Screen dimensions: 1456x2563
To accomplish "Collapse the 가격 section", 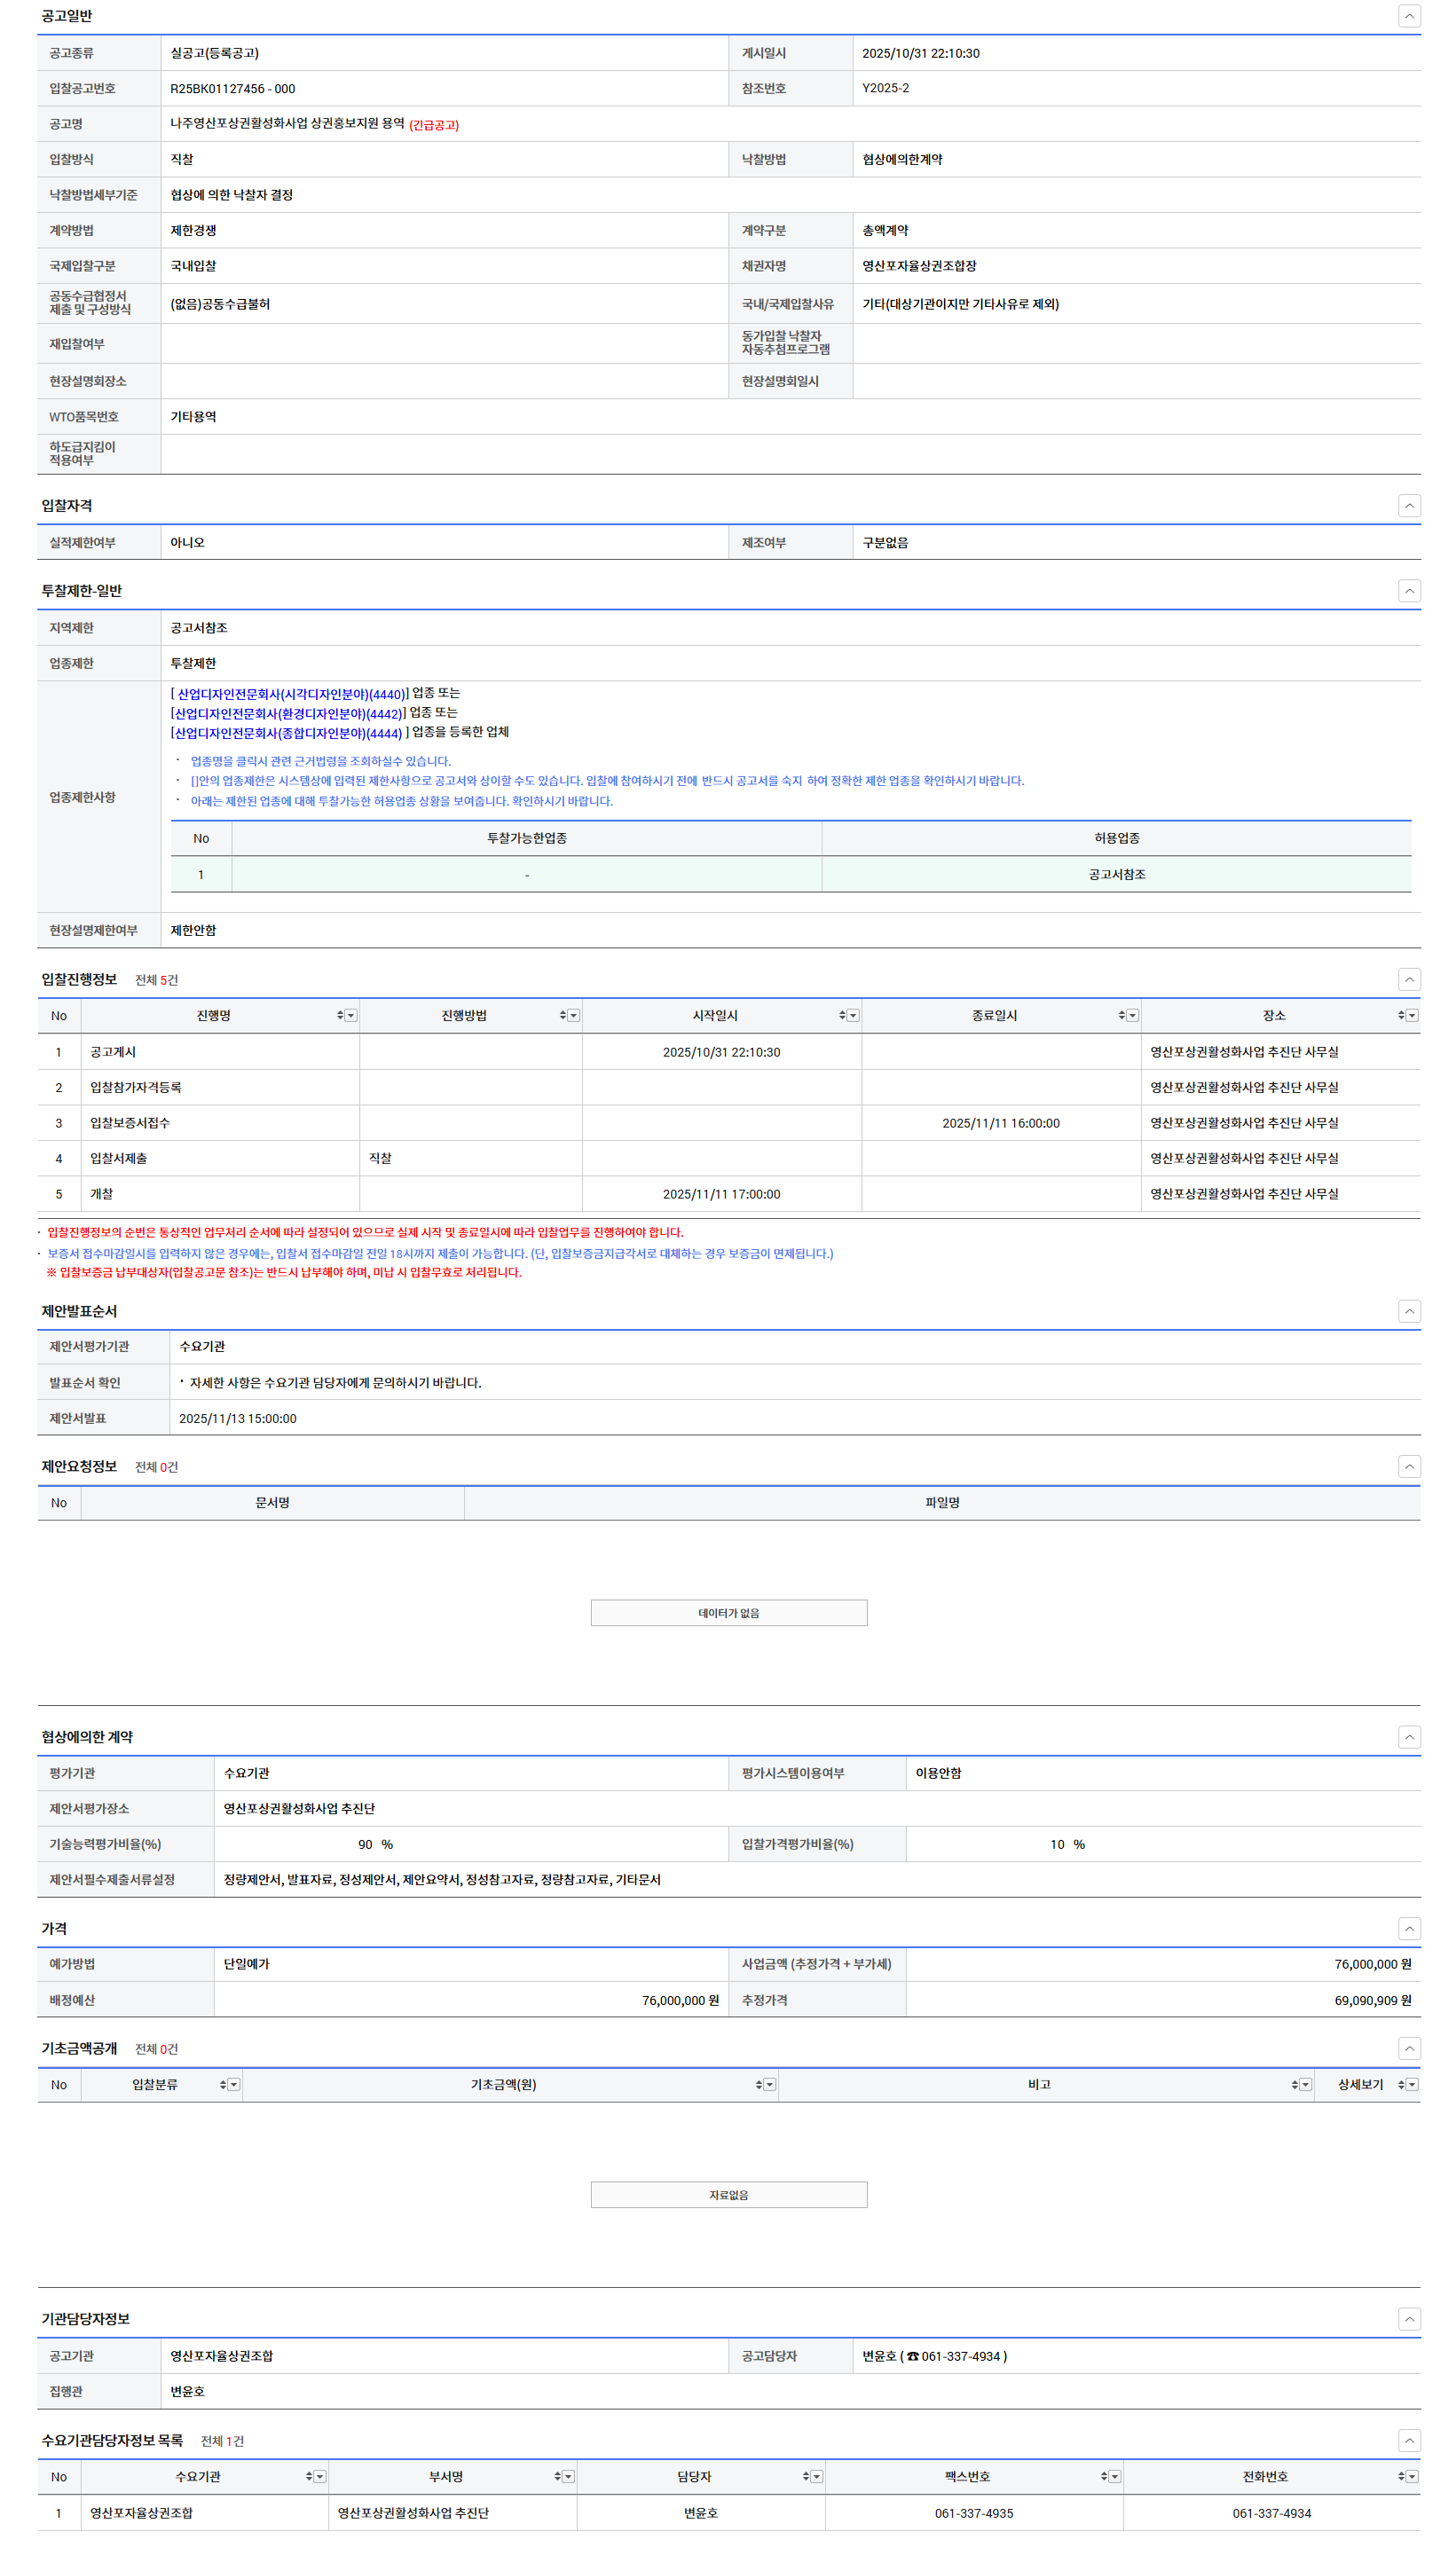I will click(1408, 1929).
